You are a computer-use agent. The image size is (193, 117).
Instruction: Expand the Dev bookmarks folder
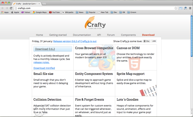point(114,12)
